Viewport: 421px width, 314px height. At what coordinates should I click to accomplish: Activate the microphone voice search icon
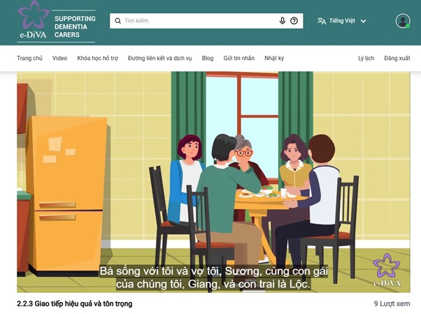click(x=283, y=21)
